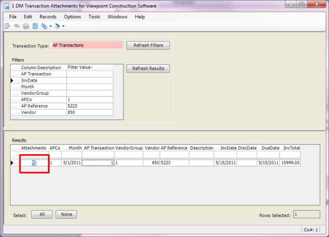
Task: Click the greyed stacked-records toolbar icon
Action: point(26,26)
